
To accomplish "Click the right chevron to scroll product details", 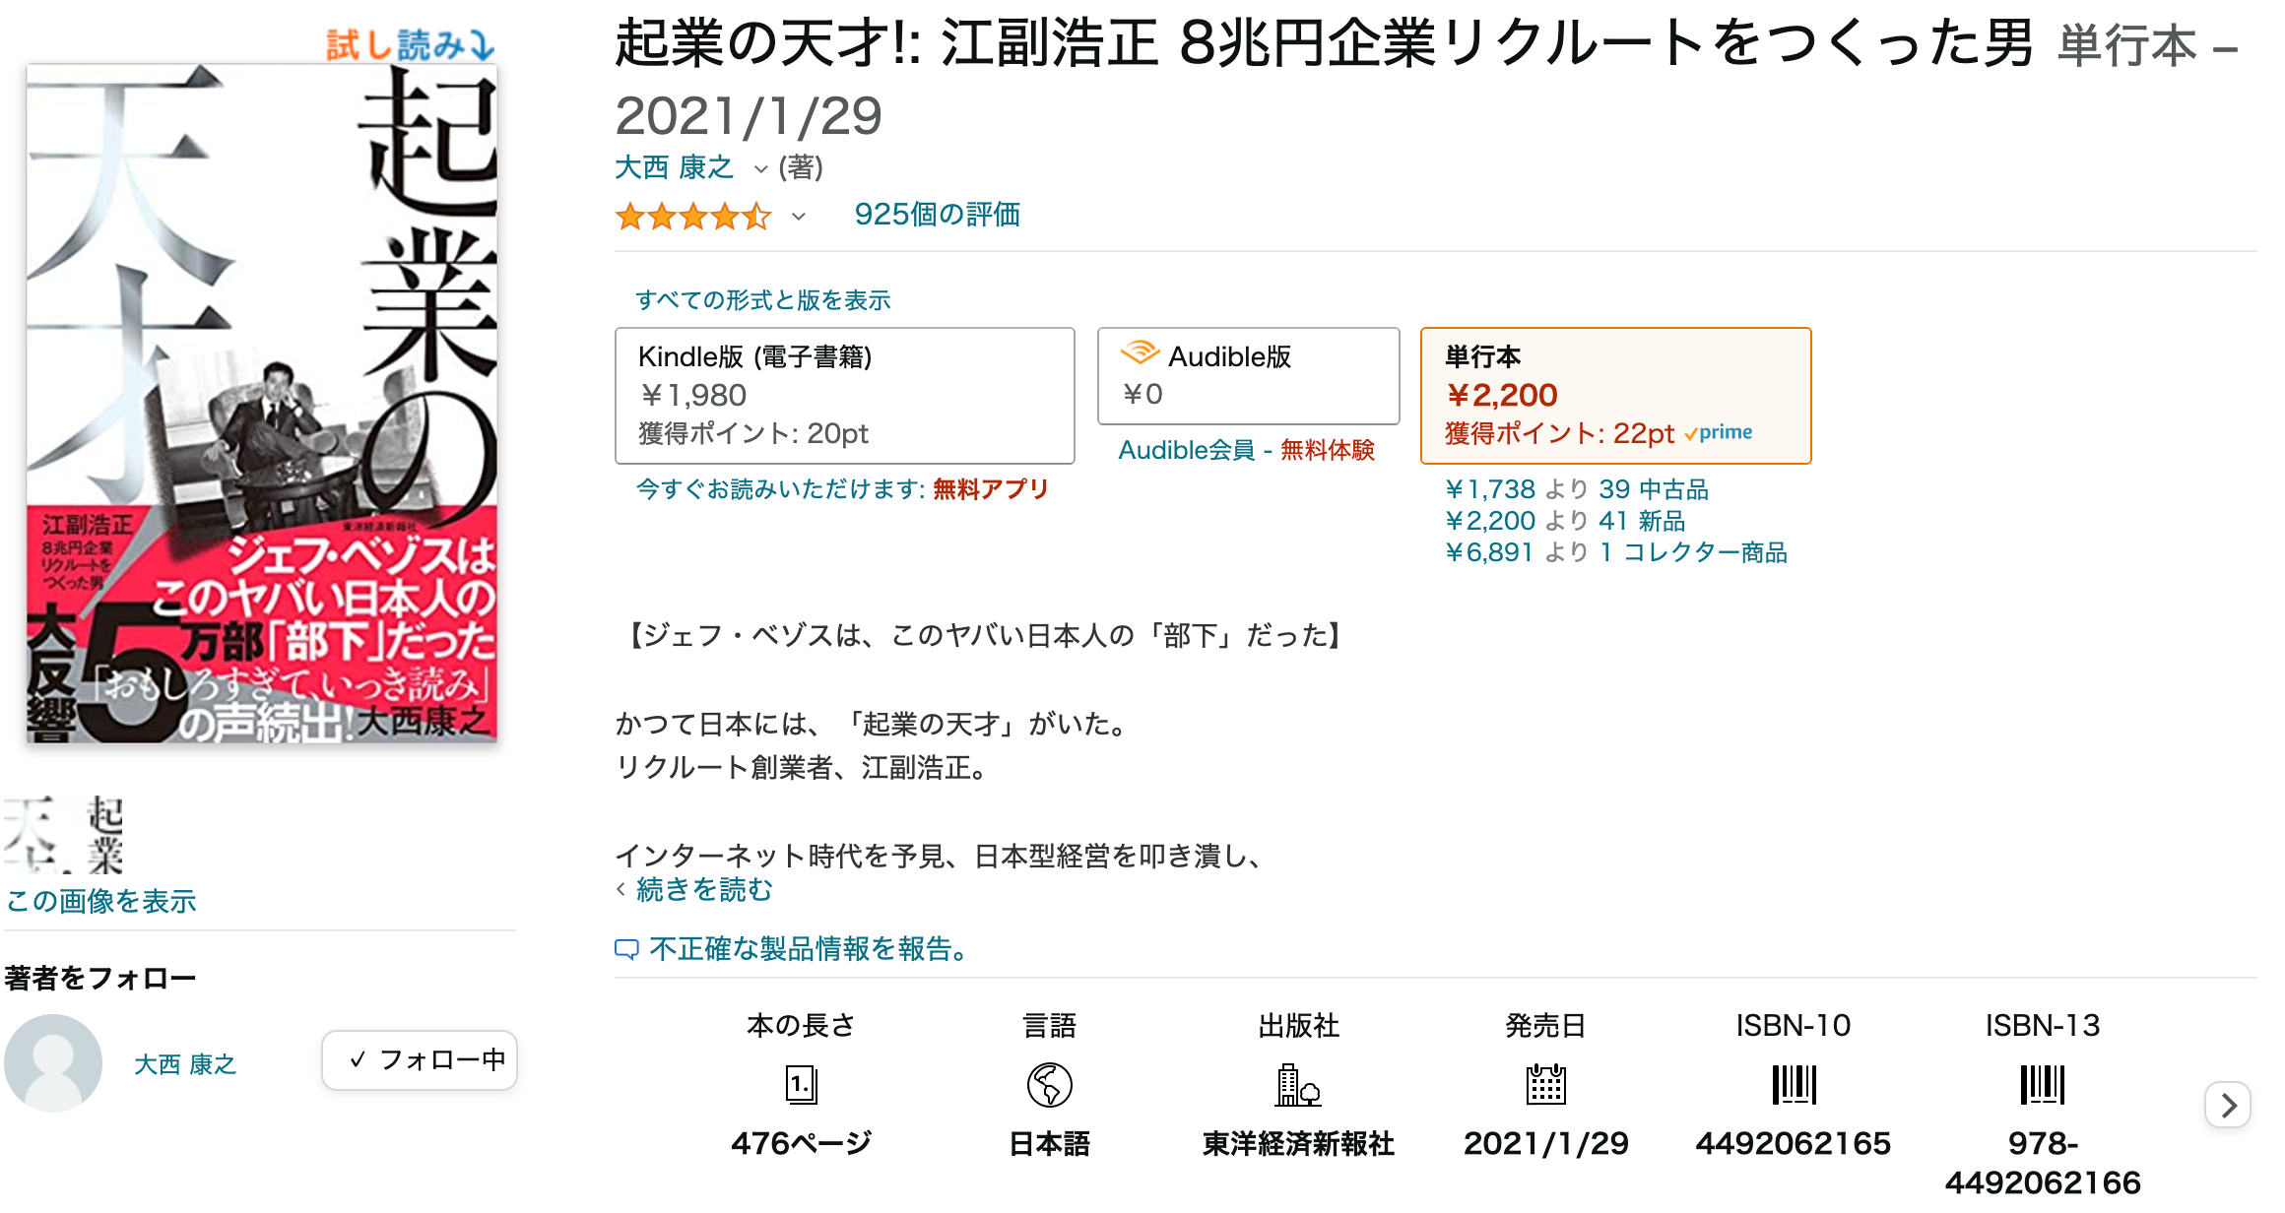I will point(2227,1106).
